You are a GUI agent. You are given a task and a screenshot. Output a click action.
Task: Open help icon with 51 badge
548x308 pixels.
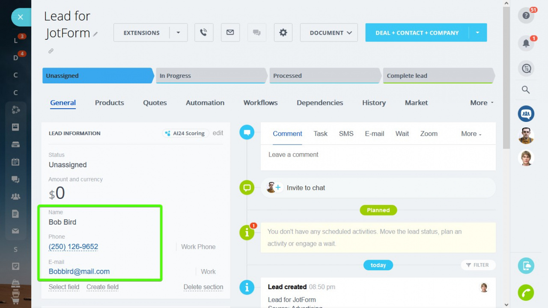coord(526,16)
